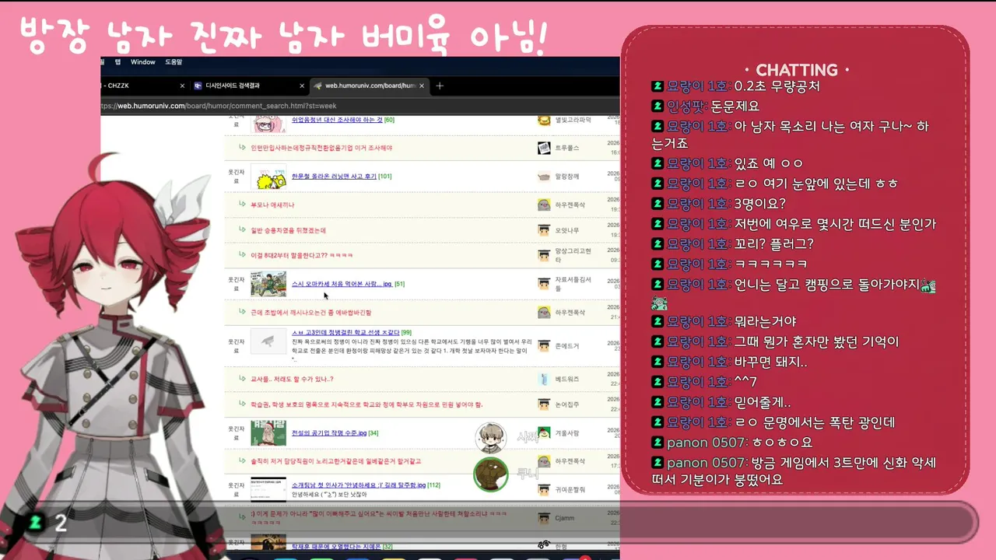The height and width of the screenshot is (560, 996).
Task: Click avatar icon beside user 귀여운짤줘
Action: point(545,489)
